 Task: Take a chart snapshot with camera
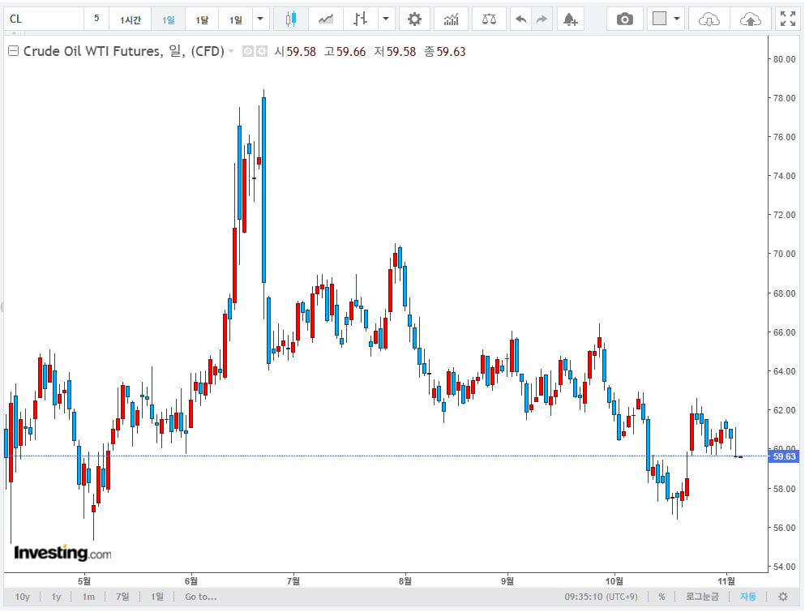tap(624, 19)
